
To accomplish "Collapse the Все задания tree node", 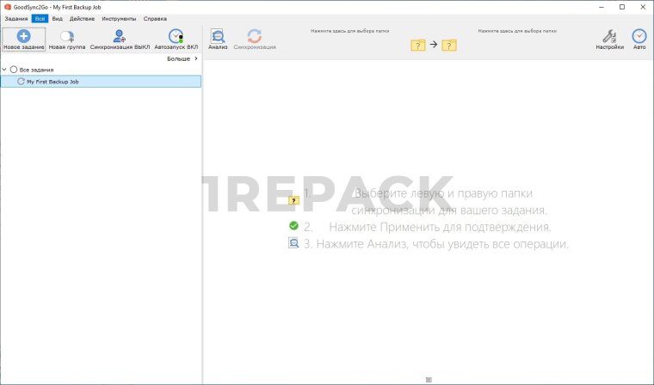I will coord(5,70).
